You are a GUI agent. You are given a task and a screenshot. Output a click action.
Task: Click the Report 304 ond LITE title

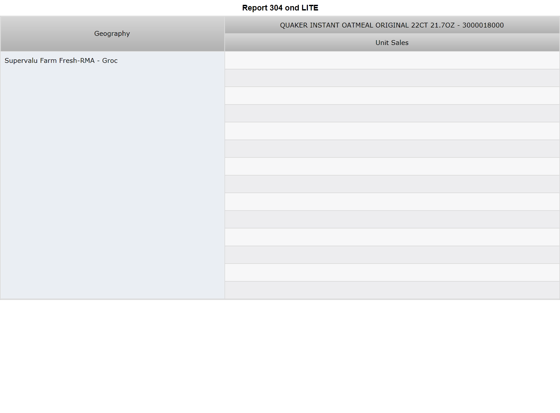point(280,8)
